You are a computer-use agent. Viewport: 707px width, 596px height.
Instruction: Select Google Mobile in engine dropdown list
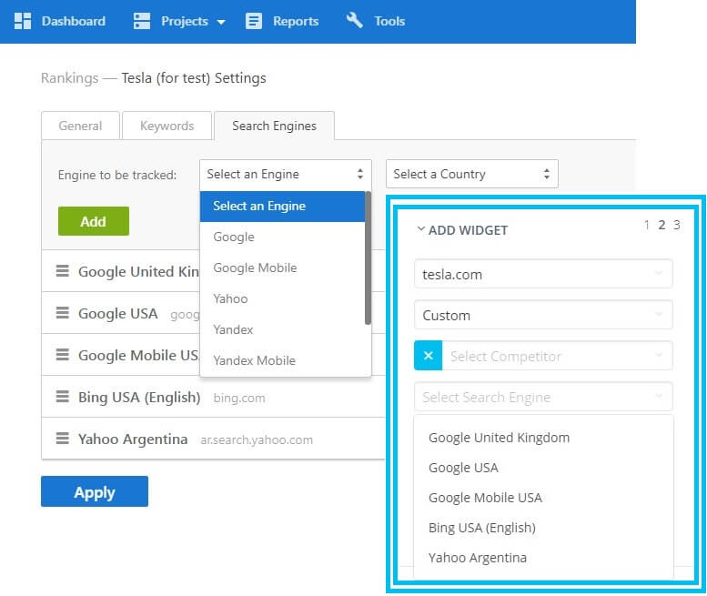click(255, 268)
